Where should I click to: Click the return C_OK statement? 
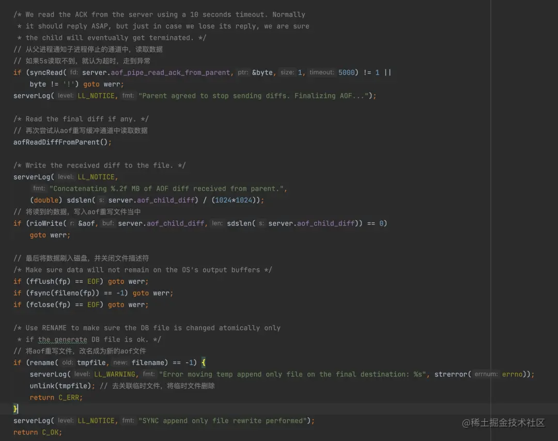(x=37, y=432)
